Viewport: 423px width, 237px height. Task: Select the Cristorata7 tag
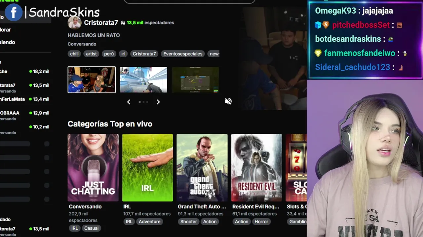tap(144, 54)
